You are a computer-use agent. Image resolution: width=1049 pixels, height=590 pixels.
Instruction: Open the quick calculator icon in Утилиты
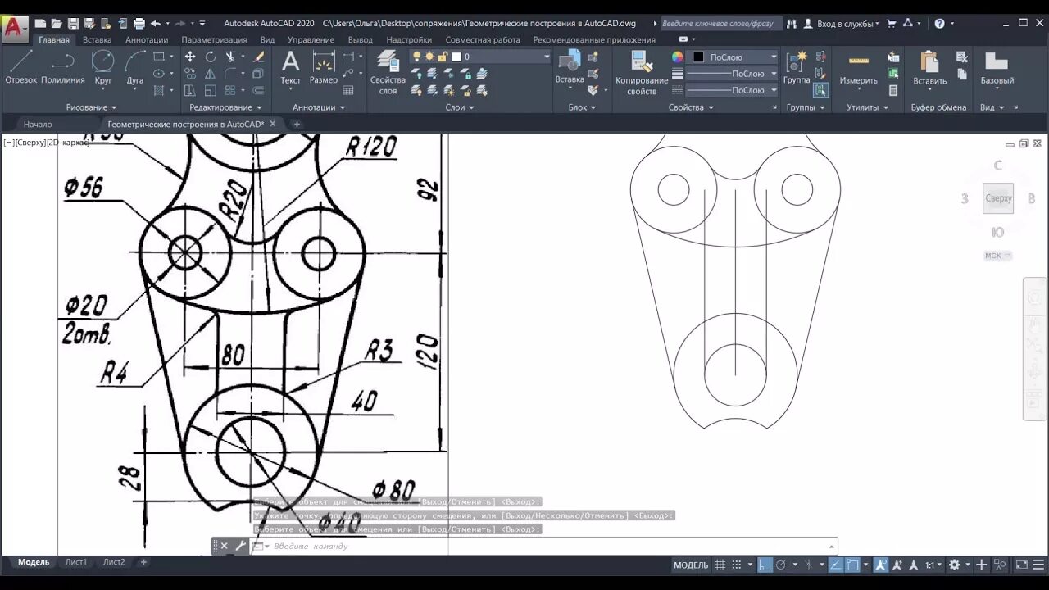[893, 90]
